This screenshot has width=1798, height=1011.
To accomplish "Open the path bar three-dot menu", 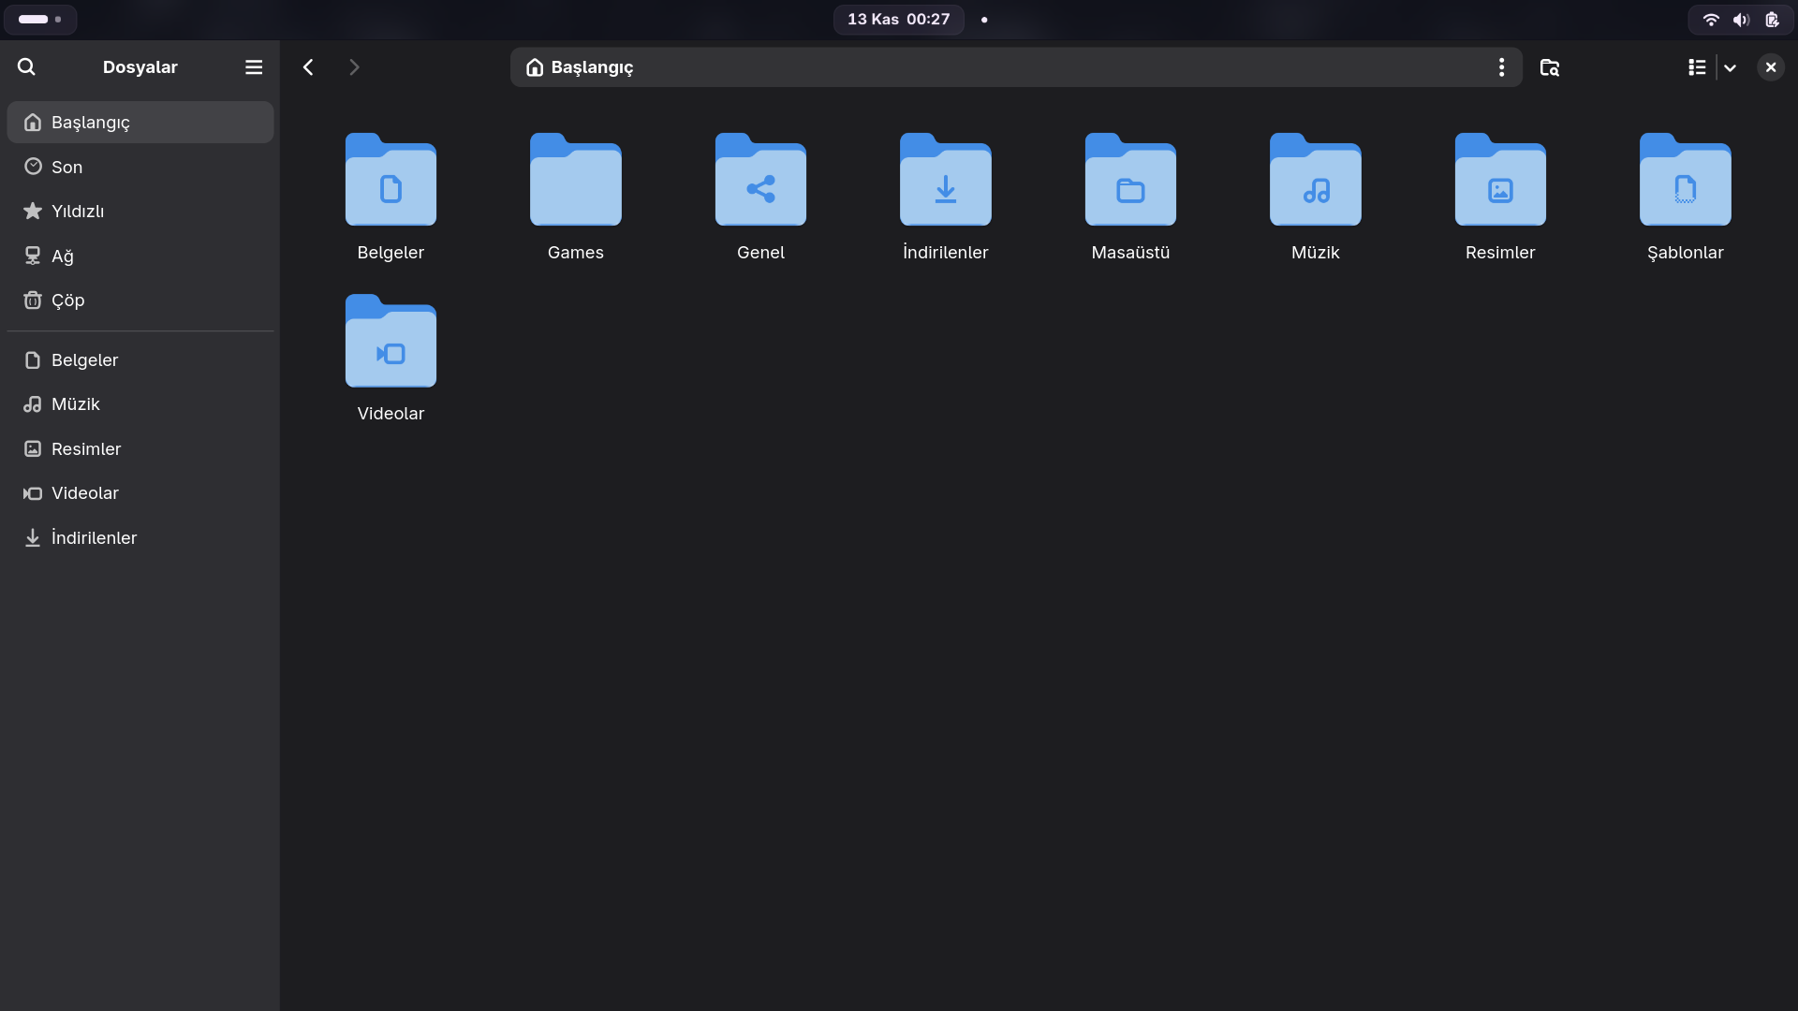I will 1501,66.
